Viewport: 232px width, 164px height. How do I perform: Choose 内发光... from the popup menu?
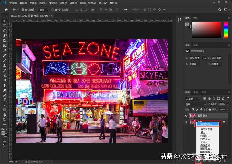click(208, 139)
